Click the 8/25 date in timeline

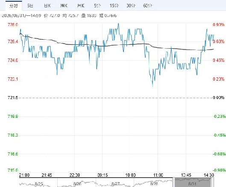click(39, 184)
